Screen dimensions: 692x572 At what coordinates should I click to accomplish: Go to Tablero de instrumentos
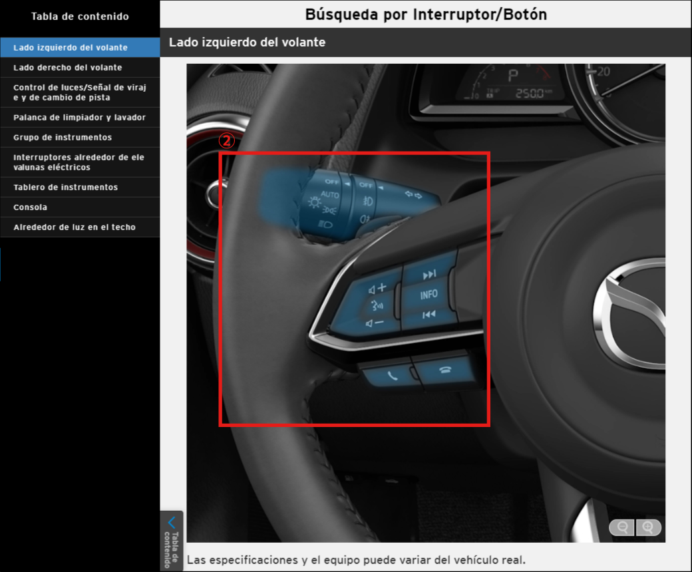65,187
